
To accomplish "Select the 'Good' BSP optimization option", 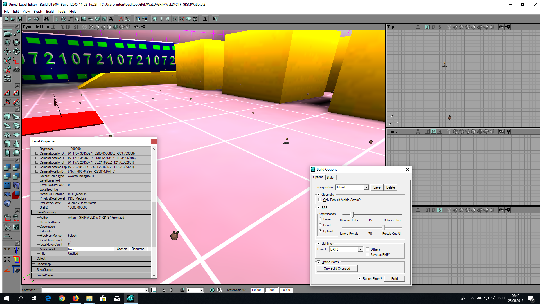I will click(320, 225).
